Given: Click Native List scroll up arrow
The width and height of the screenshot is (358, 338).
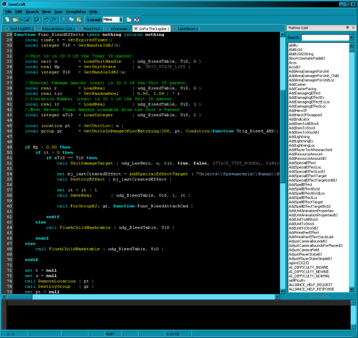Looking at the screenshot, I should (x=352, y=45).
